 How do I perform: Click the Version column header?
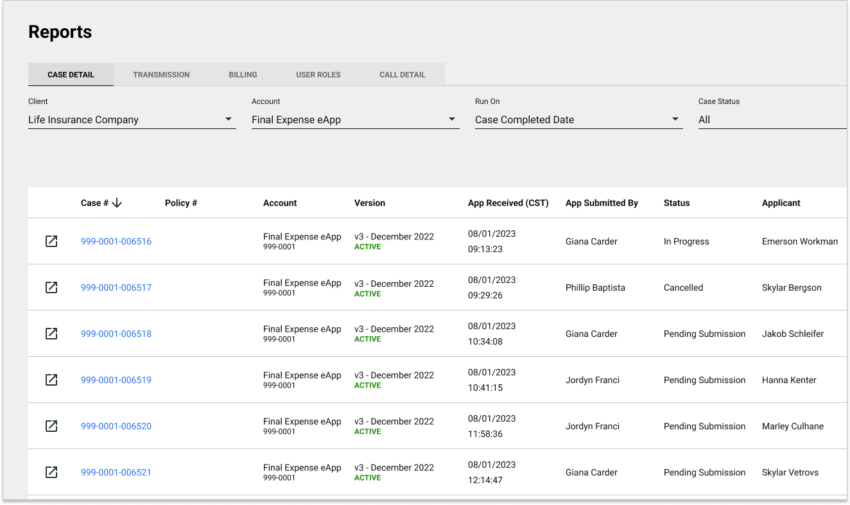point(370,203)
